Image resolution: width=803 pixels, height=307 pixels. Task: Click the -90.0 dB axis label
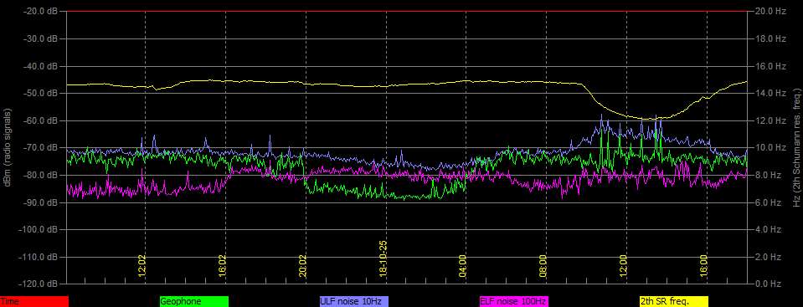(41, 202)
